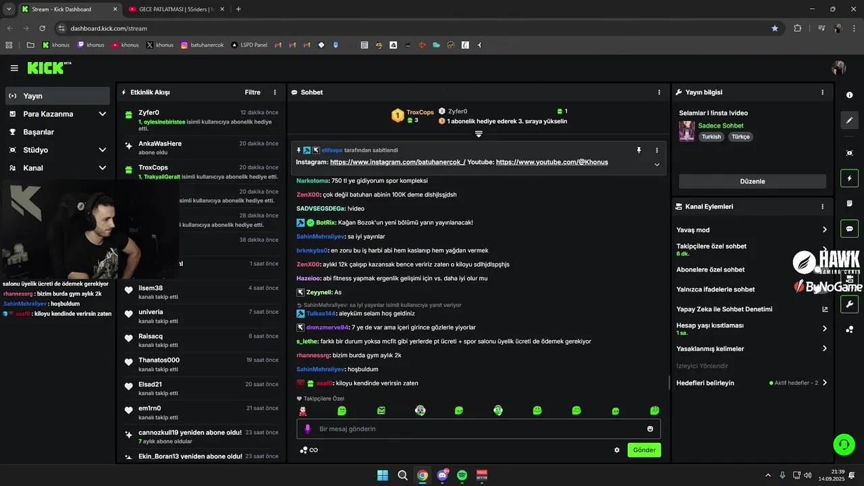Viewport: 864px width, 486px height.
Task: Toggle the chat bubble panel icon
Action: click(x=850, y=228)
